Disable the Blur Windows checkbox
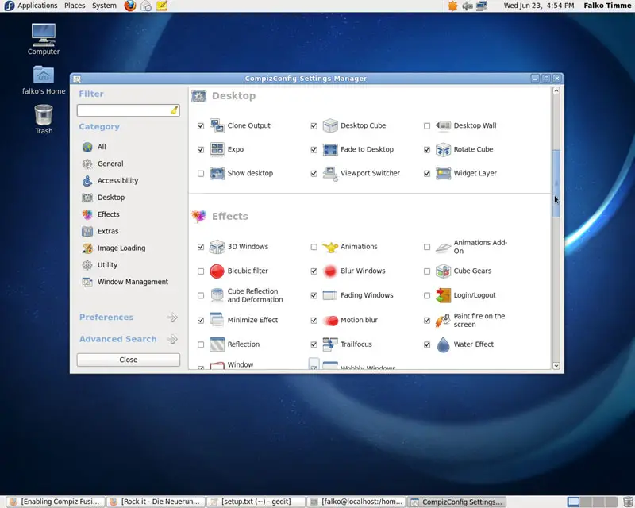The width and height of the screenshot is (635, 508). point(314,271)
